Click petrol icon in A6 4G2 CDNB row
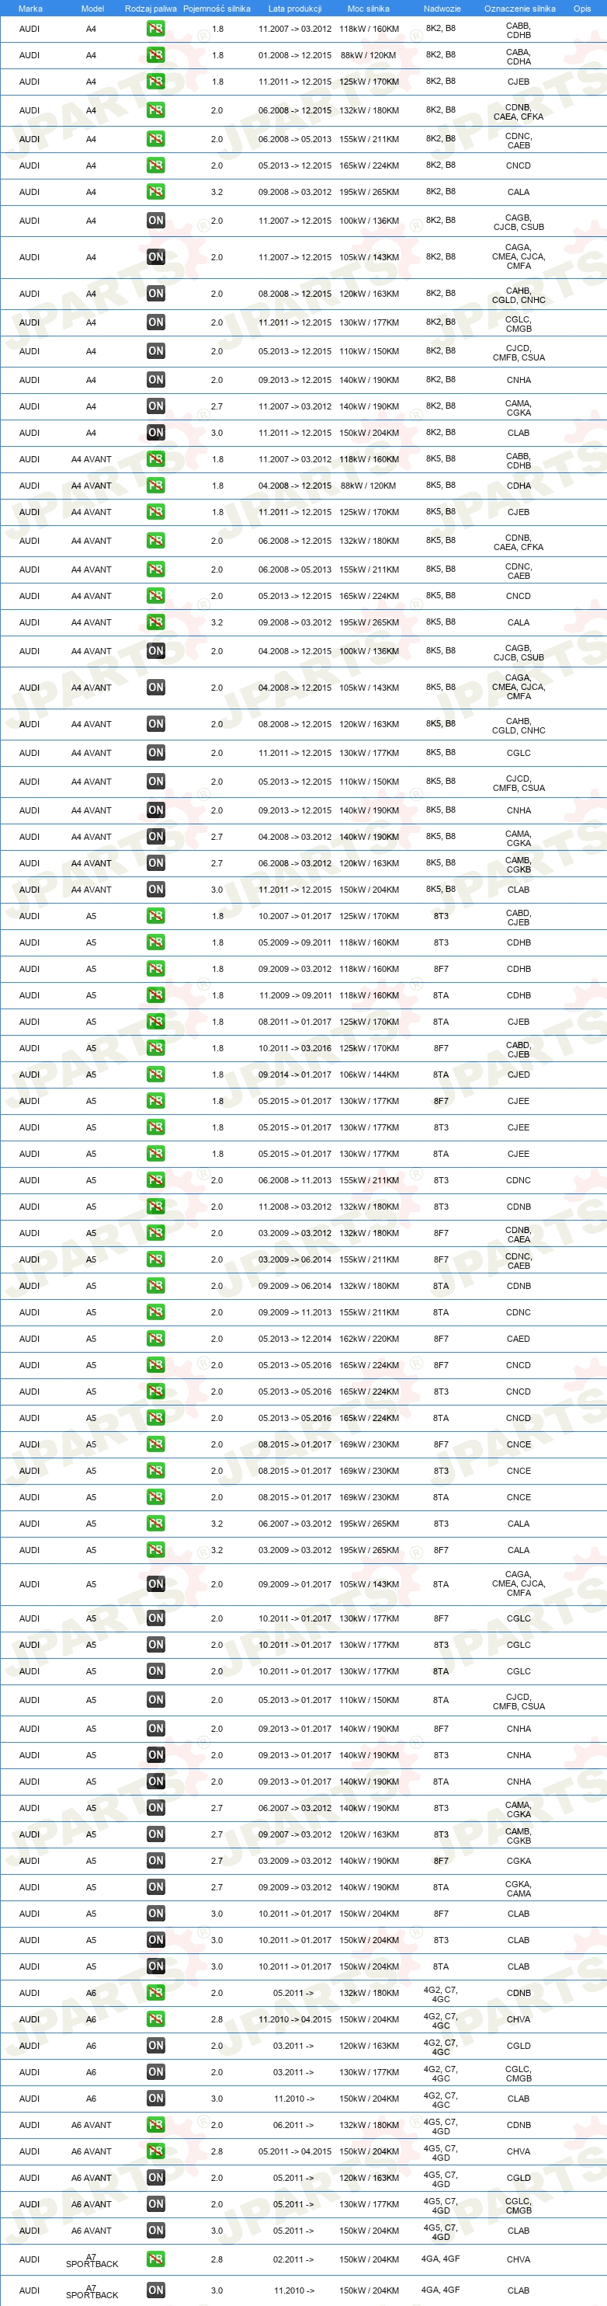 tap(155, 1993)
